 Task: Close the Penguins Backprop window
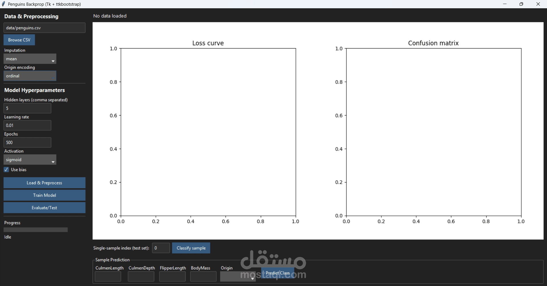538,4
